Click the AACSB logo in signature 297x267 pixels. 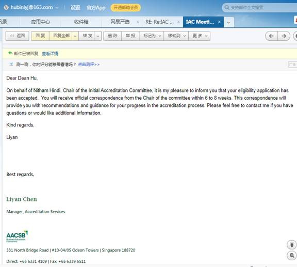click(x=17, y=236)
